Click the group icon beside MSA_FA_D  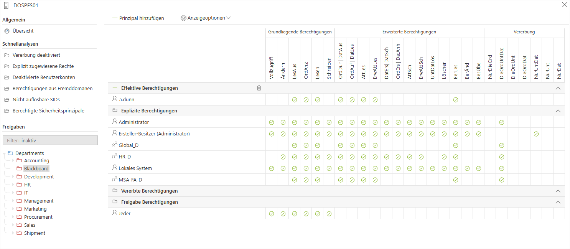pyautogui.click(x=115, y=180)
